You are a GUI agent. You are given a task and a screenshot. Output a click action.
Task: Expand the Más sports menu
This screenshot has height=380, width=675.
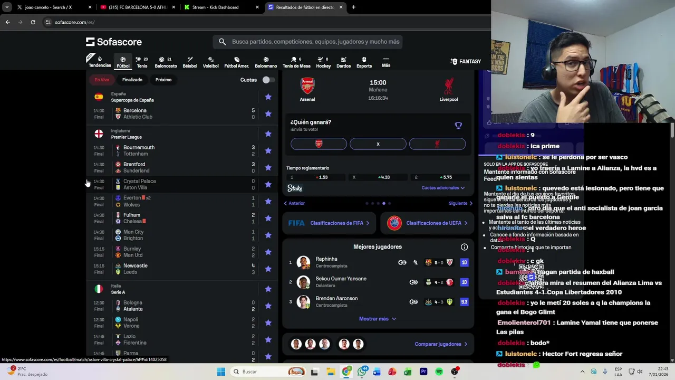[386, 62]
